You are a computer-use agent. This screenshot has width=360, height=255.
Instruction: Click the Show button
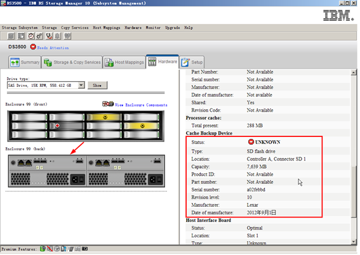[x=97, y=86]
